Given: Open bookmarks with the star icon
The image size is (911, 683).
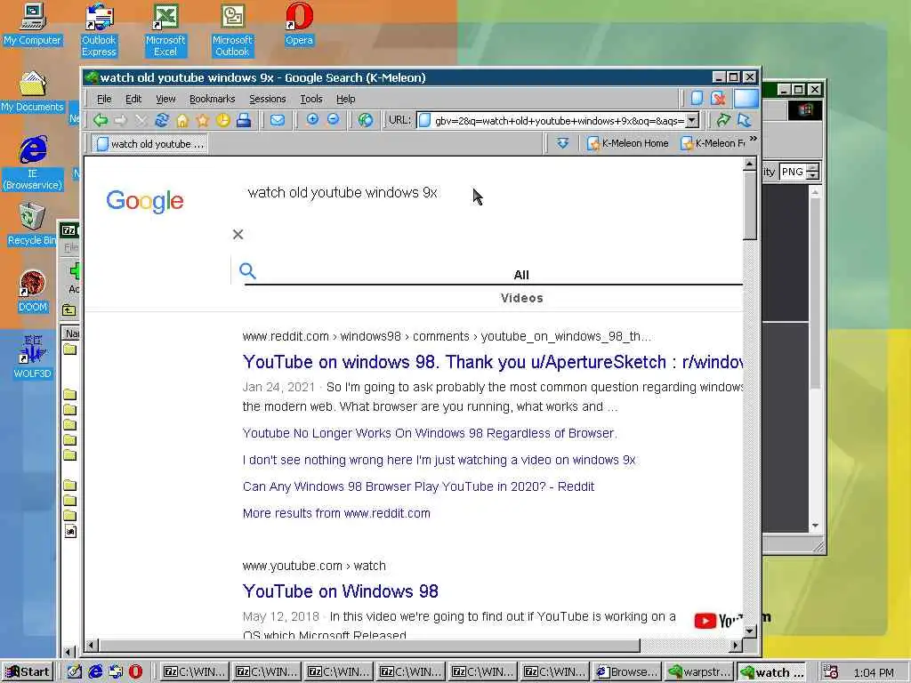Looking at the screenshot, I should click(203, 120).
